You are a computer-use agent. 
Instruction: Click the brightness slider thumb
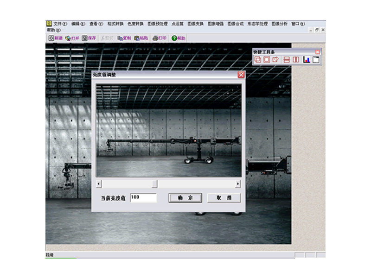154,184
